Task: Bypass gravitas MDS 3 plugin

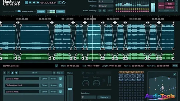Action: [53, 91]
